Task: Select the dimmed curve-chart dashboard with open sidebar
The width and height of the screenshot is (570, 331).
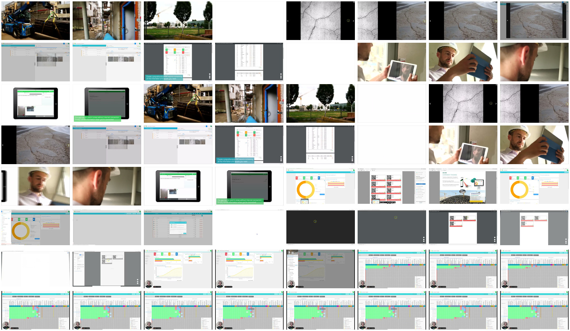Action: tap(321, 269)
